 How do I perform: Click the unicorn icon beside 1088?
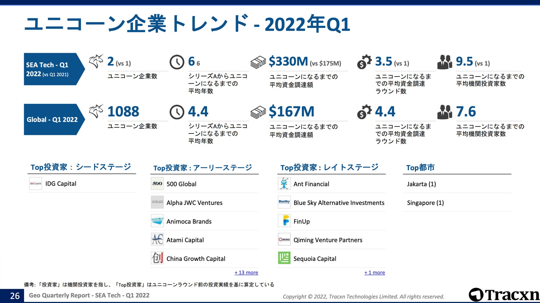click(x=96, y=111)
